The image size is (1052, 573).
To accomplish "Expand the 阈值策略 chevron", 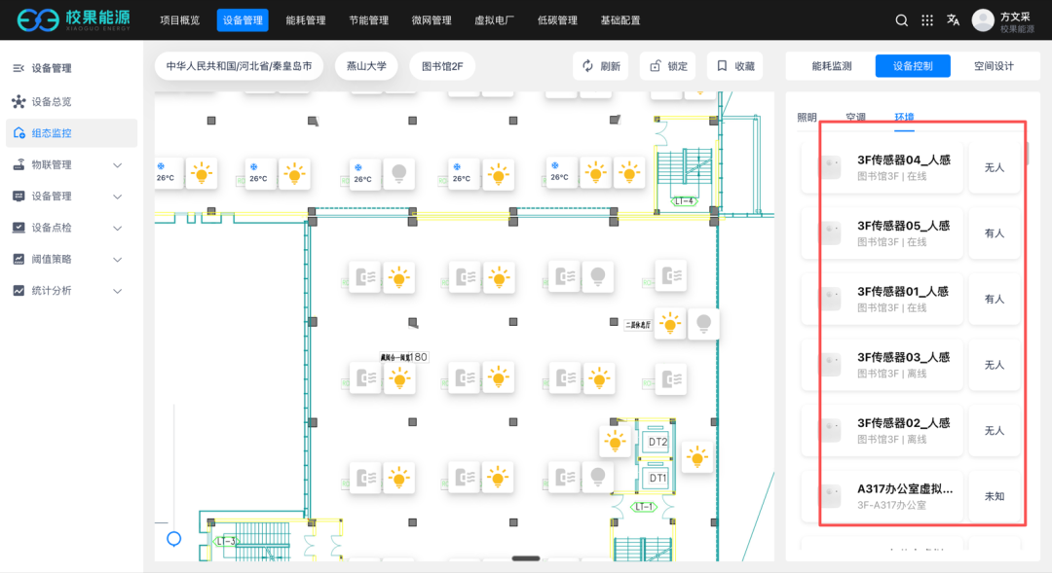I will [118, 260].
